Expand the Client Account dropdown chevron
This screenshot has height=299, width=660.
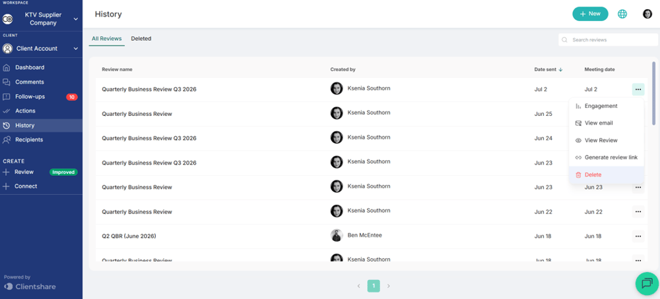tap(76, 49)
